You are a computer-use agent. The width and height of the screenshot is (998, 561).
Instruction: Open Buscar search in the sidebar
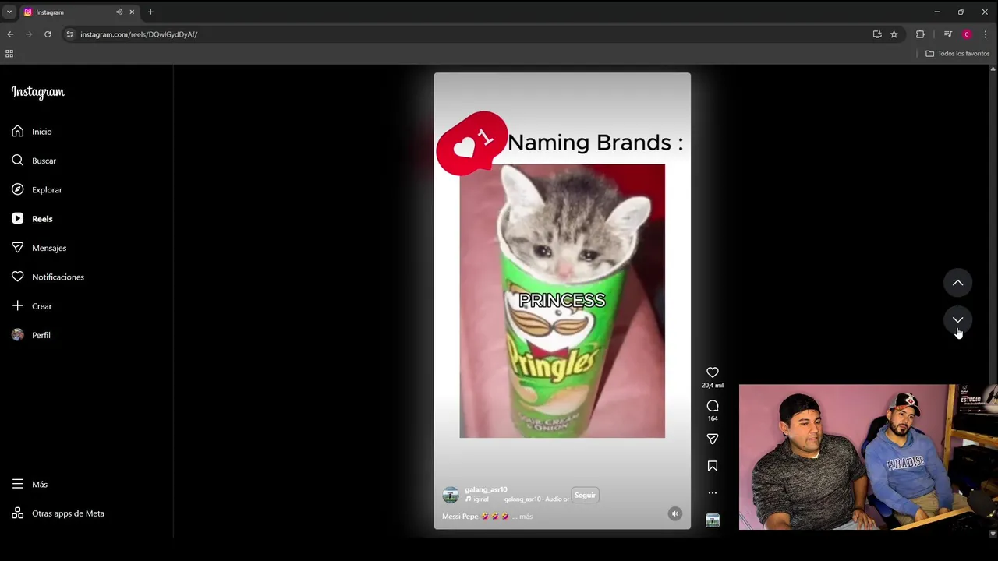(34, 161)
